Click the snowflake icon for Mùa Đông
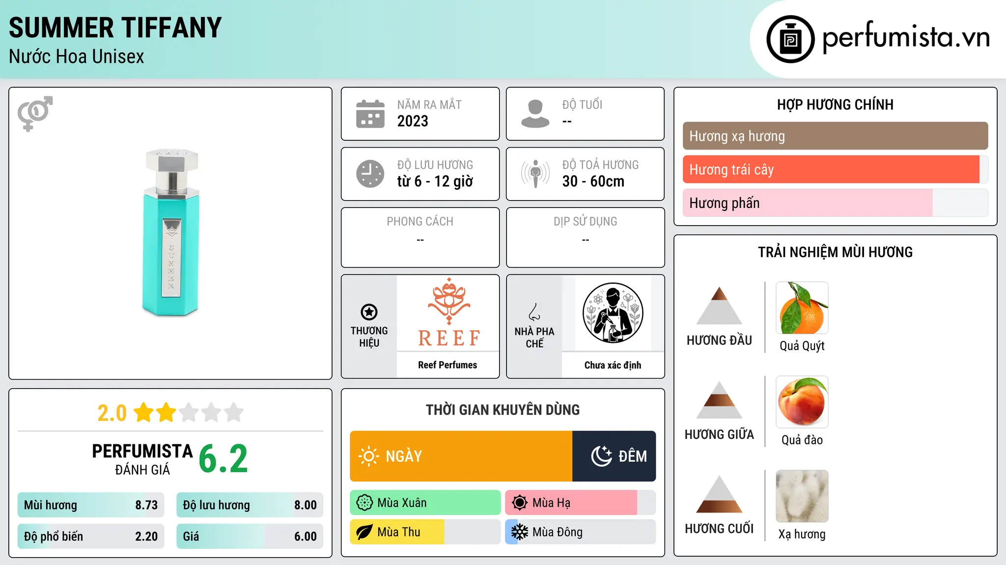 [520, 532]
